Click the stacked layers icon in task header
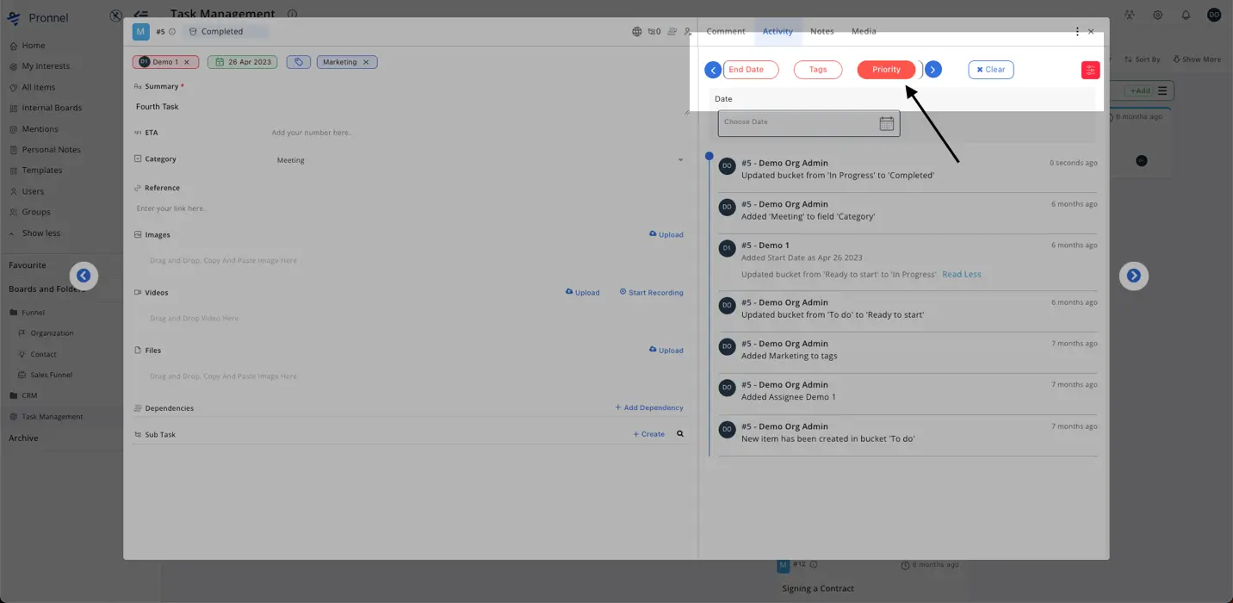Viewport: 1233px width, 603px height. (672, 32)
